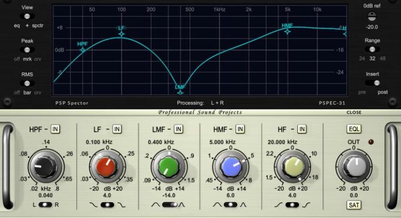
Task: Click the blue HMF gain knob
Action: (230, 165)
